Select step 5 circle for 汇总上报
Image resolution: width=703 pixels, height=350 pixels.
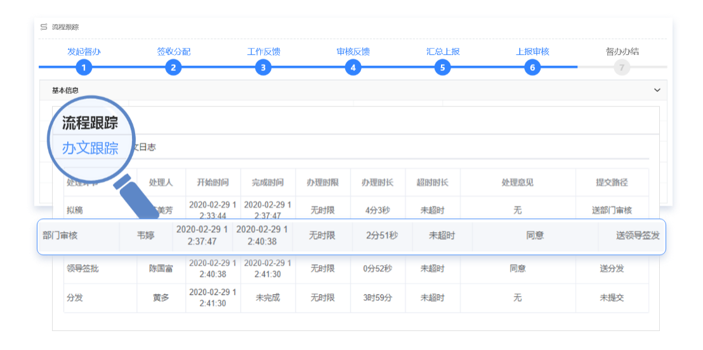[x=442, y=67]
